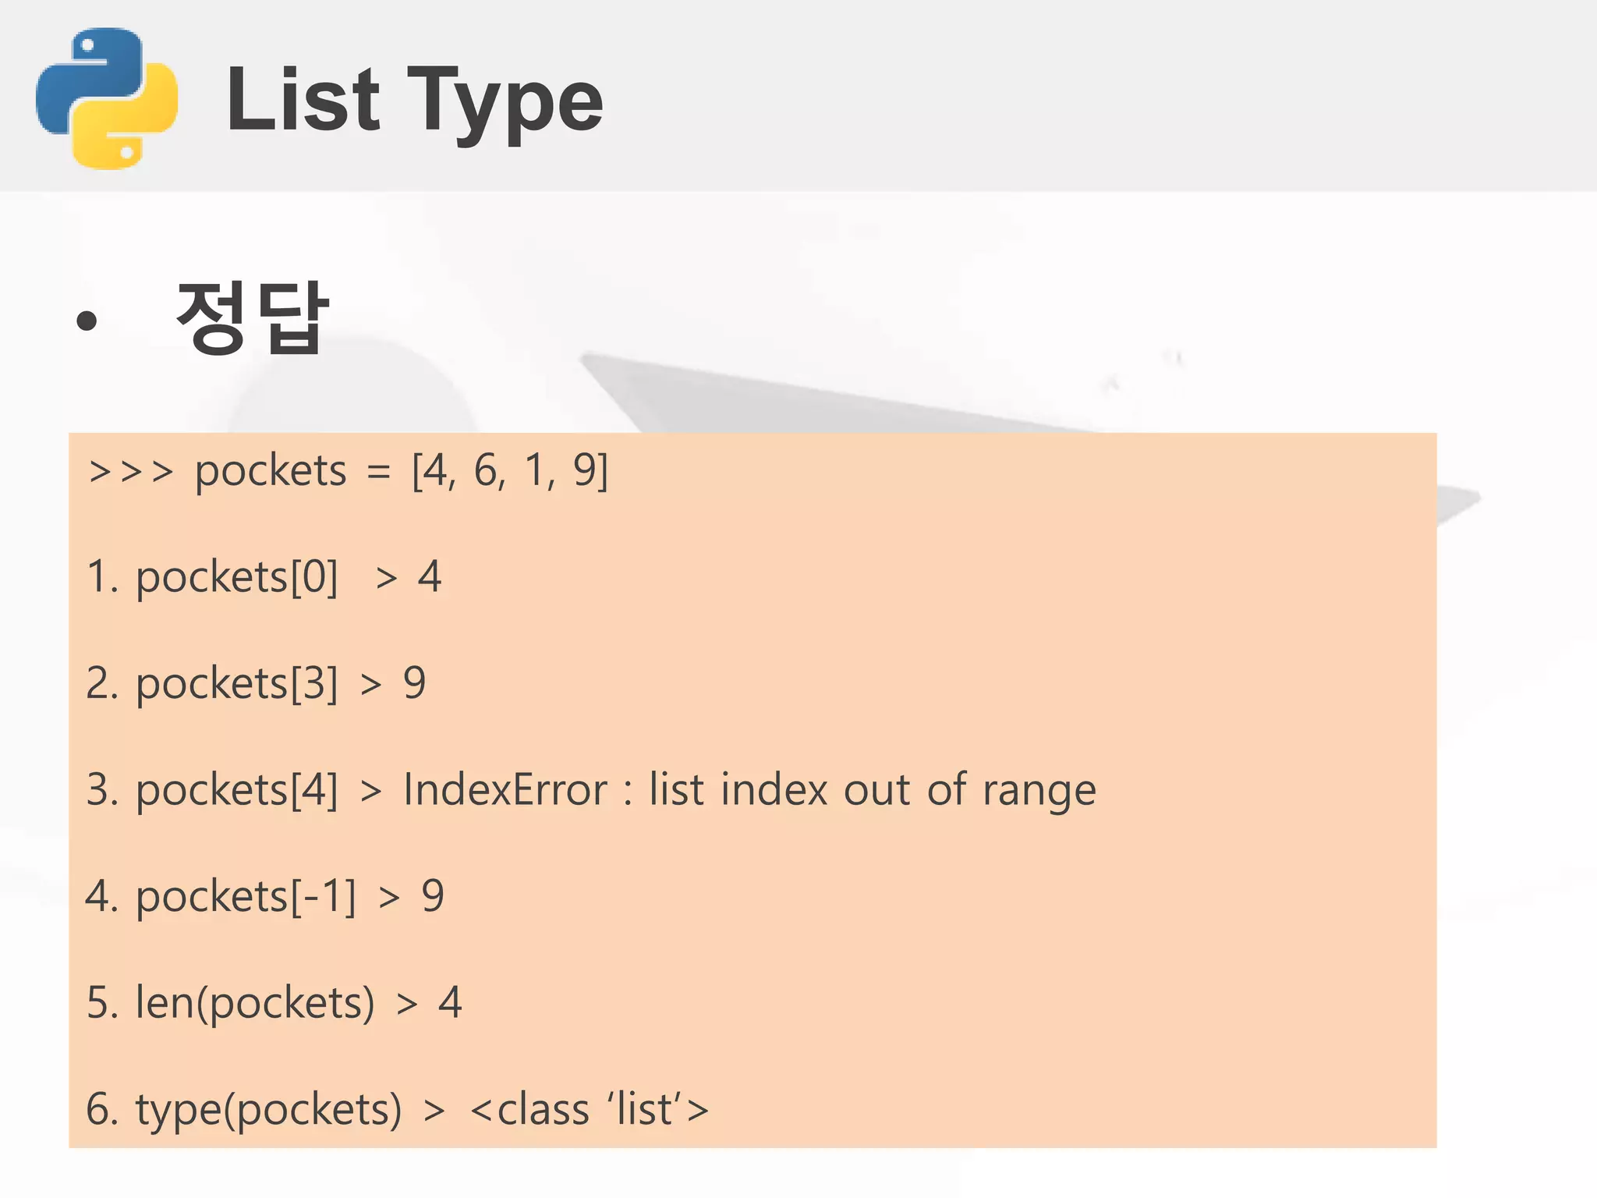Click the word "List" in the title

pos(303,100)
